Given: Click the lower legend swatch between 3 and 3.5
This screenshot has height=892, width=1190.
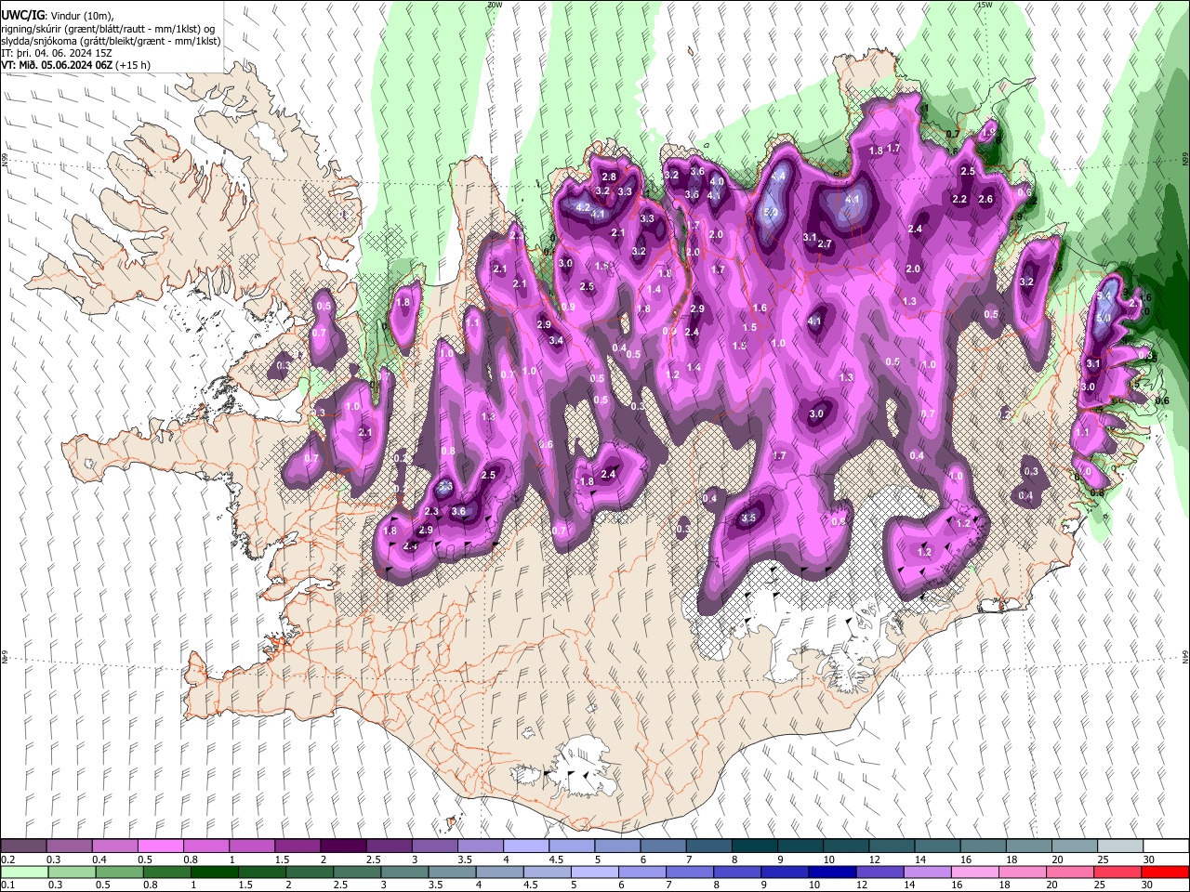Looking at the screenshot, I should (x=403, y=872).
